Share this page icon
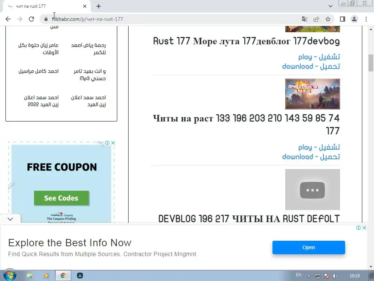 [x=316, y=19]
